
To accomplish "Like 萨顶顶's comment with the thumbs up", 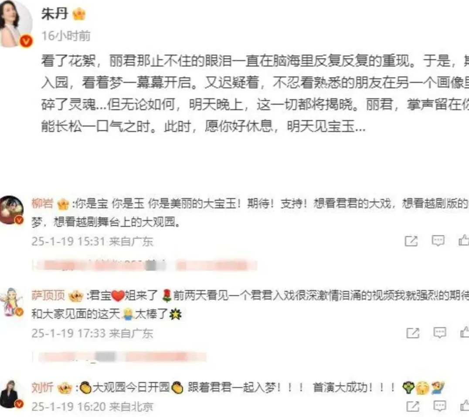I will pos(465,332).
